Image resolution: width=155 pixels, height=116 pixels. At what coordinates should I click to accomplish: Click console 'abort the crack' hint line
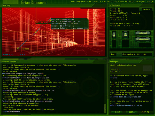click(28, 99)
